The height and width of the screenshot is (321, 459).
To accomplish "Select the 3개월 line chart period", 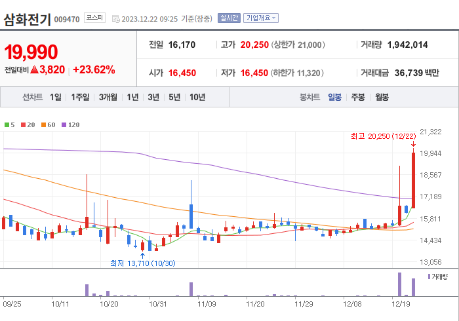I will coord(108,97).
